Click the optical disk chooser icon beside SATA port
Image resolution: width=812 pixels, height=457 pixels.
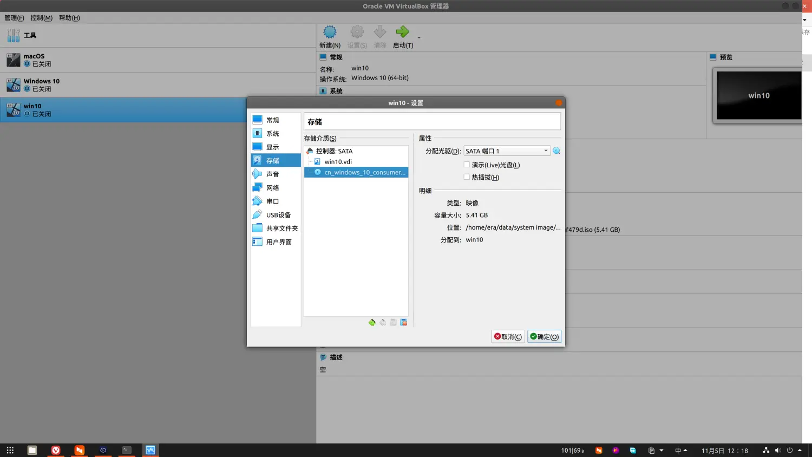coord(556,151)
